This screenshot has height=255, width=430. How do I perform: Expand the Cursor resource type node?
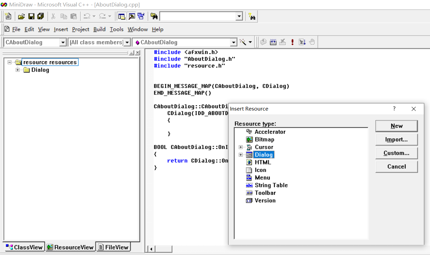click(241, 147)
